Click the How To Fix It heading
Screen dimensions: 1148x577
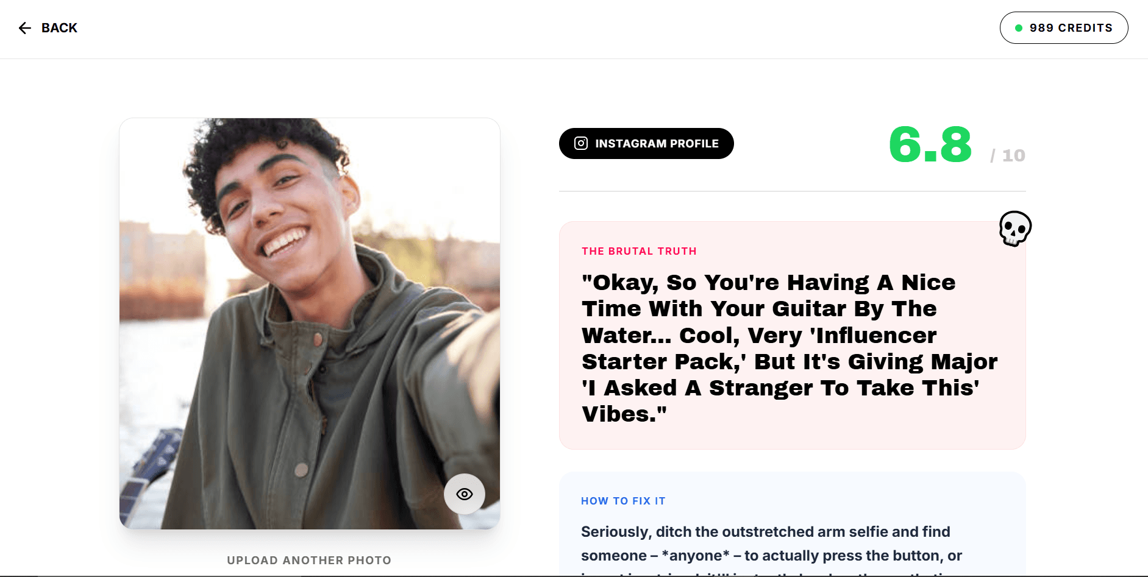tap(623, 501)
